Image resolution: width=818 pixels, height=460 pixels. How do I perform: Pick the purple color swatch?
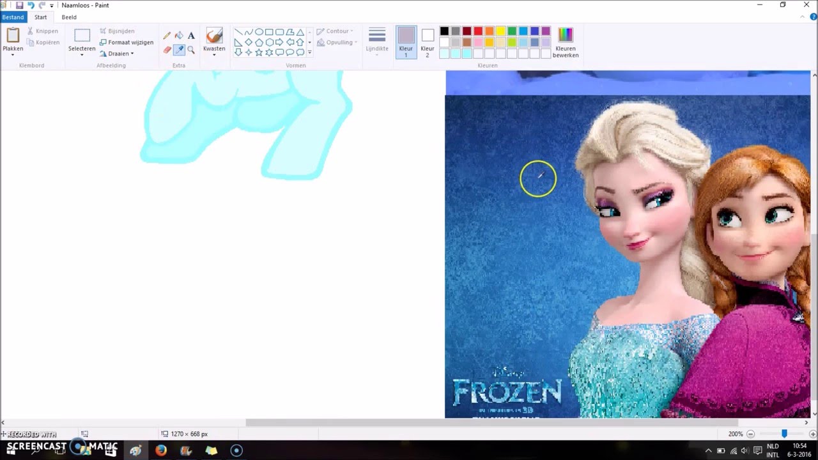(546, 31)
